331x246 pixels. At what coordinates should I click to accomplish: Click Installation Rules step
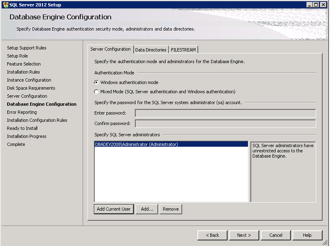[23, 72]
